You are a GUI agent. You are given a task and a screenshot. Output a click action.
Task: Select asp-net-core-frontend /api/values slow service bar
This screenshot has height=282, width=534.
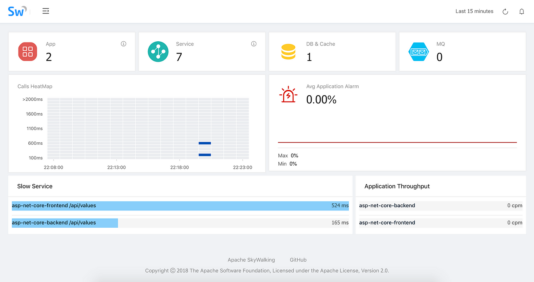pos(180,206)
